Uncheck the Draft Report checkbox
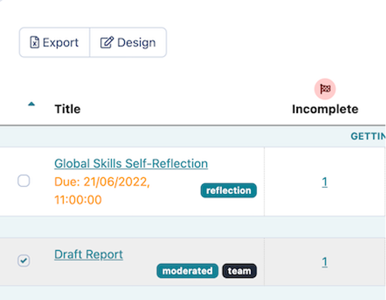This screenshot has width=386, height=300. point(24,260)
